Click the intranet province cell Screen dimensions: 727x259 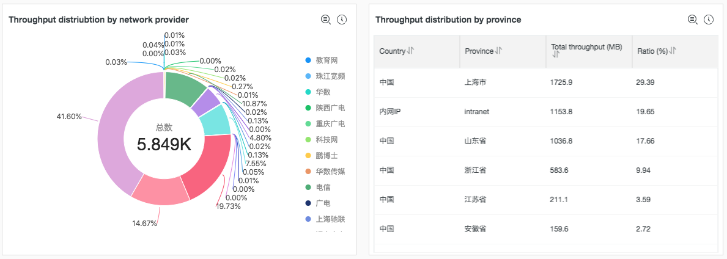pos(477,112)
